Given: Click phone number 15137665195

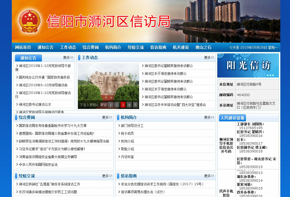Looking at the screenshot, I should [x=251, y=128].
